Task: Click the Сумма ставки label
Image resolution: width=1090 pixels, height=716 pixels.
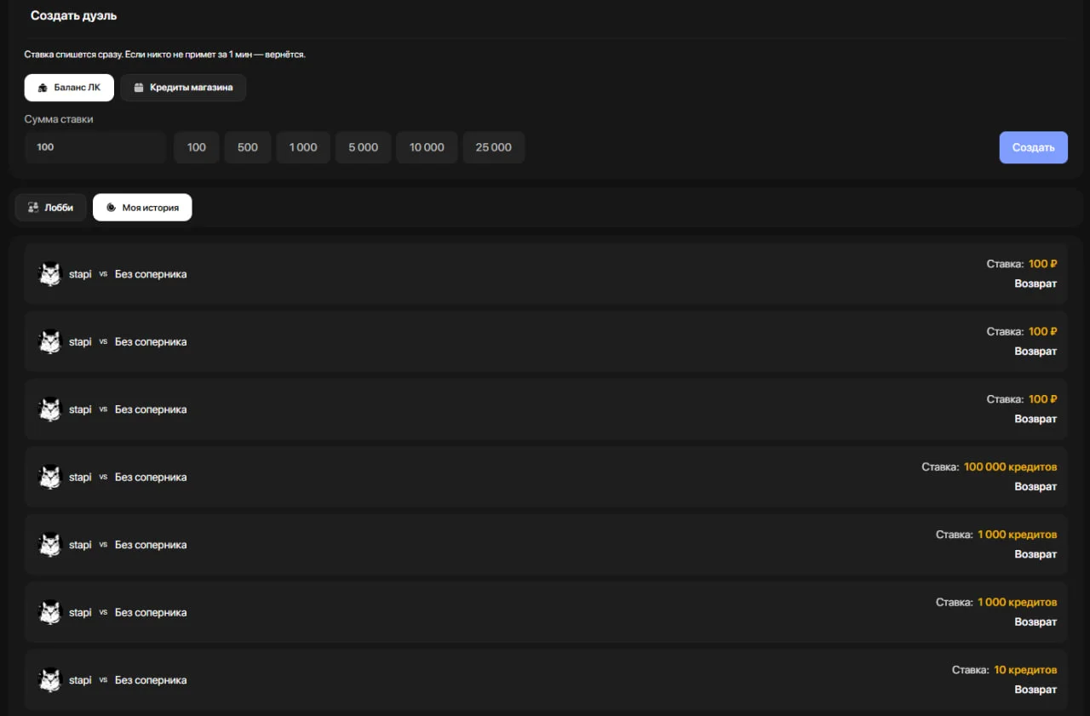Action: pyautogui.click(x=59, y=119)
